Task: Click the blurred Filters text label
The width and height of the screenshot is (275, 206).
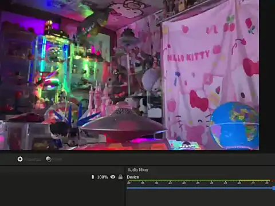Action: point(57,160)
